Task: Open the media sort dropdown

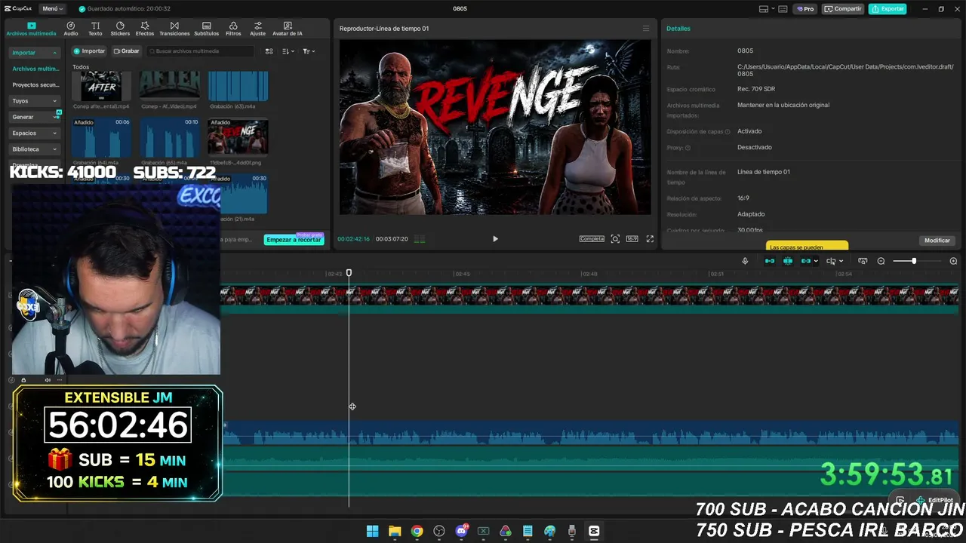Action: (x=288, y=51)
